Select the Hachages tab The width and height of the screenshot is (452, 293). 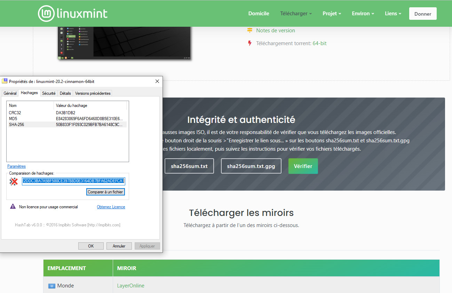(x=29, y=93)
